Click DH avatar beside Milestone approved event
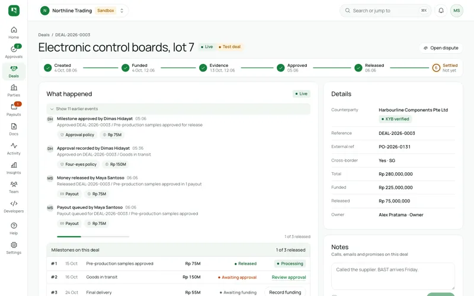Viewport: 474px width, 296px height. coord(50,119)
